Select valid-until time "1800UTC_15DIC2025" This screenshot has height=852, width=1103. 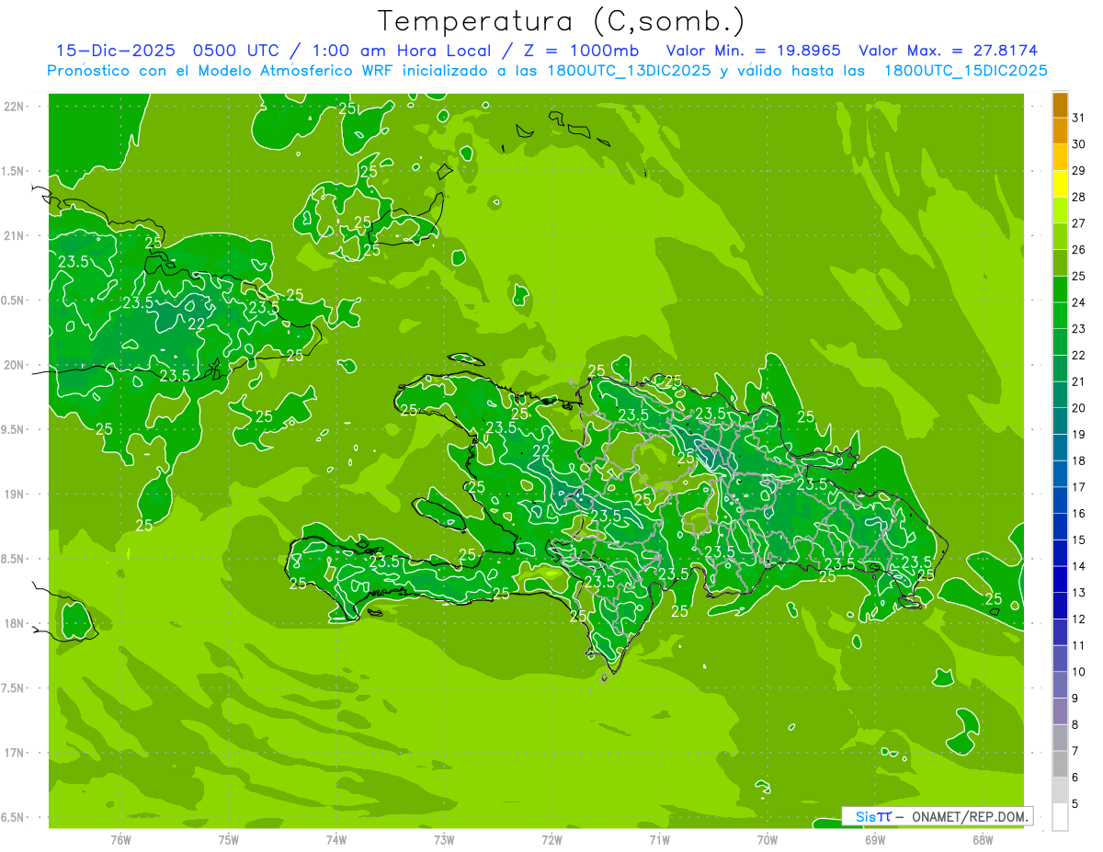[x=965, y=71]
